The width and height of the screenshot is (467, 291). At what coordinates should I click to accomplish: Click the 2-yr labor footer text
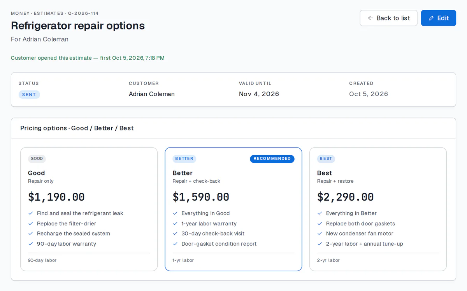pos(328,260)
